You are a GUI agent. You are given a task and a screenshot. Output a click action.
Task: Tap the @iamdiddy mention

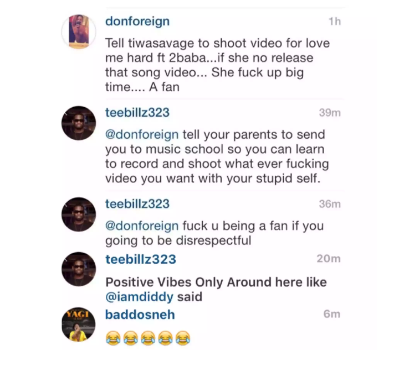click(140, 296)
